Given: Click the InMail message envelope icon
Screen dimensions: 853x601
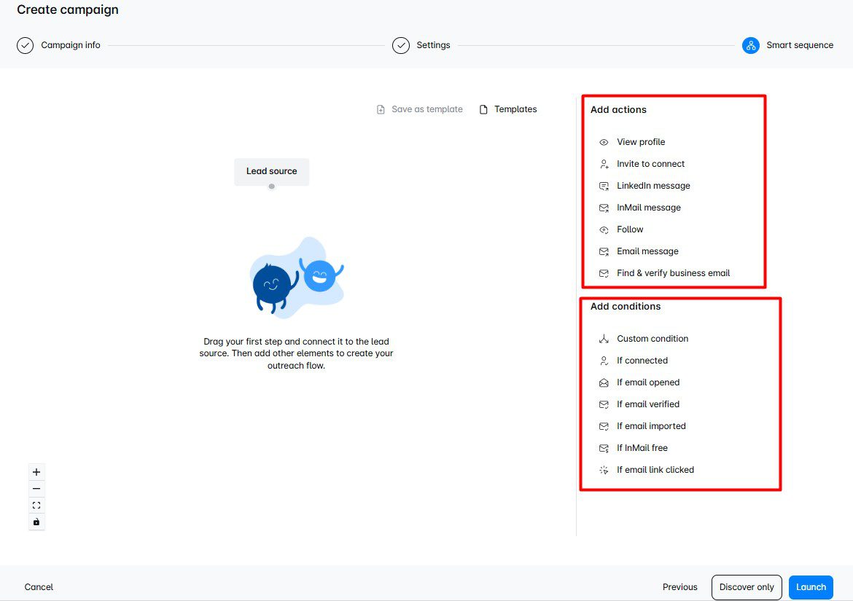Looking at the screenshot, I should coord(604,208).
